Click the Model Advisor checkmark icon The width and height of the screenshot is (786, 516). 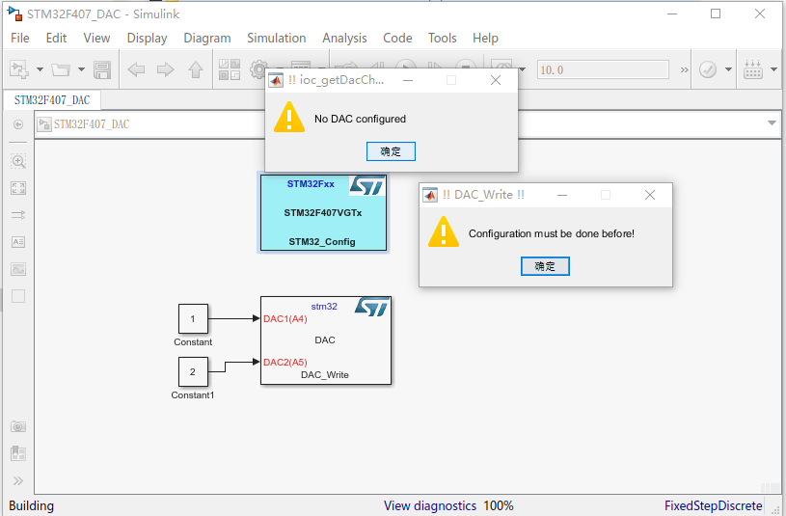pyautogui.click(x=708, y=69)
